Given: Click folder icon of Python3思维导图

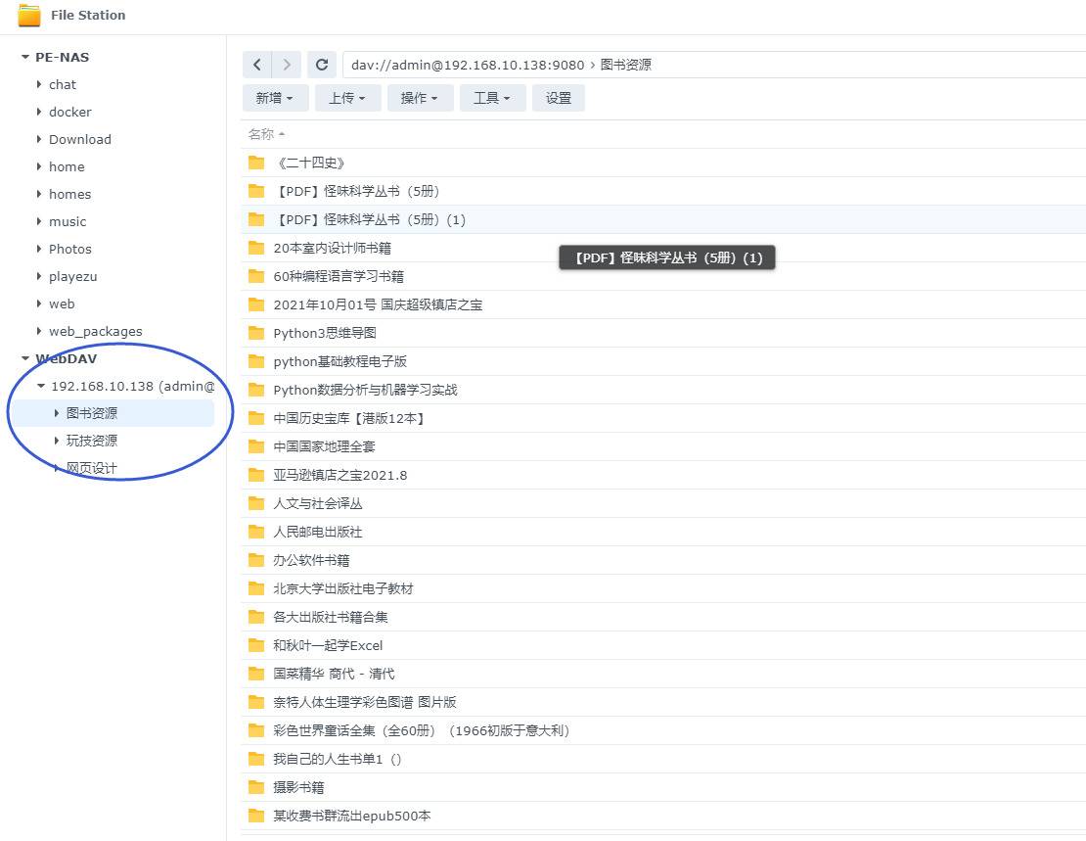Looking at the screenshot, I should 256,333.
